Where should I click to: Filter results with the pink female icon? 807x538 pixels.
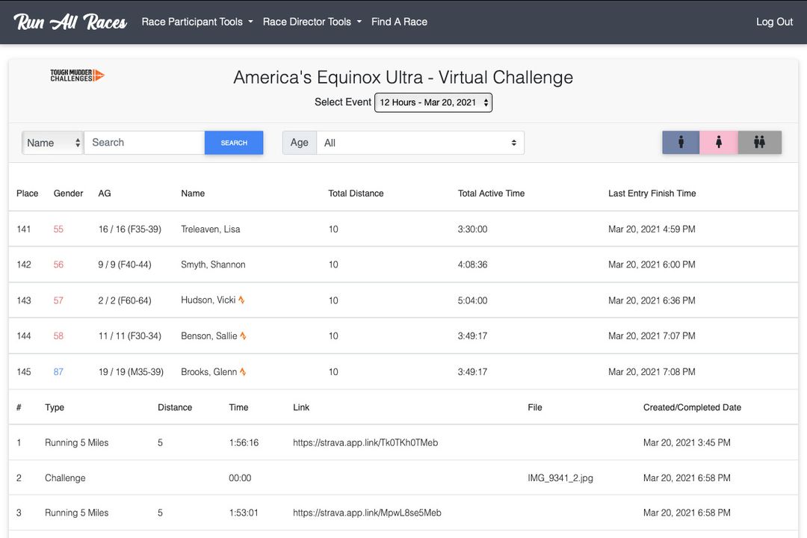pyautogui.click(x=720, y=142)
